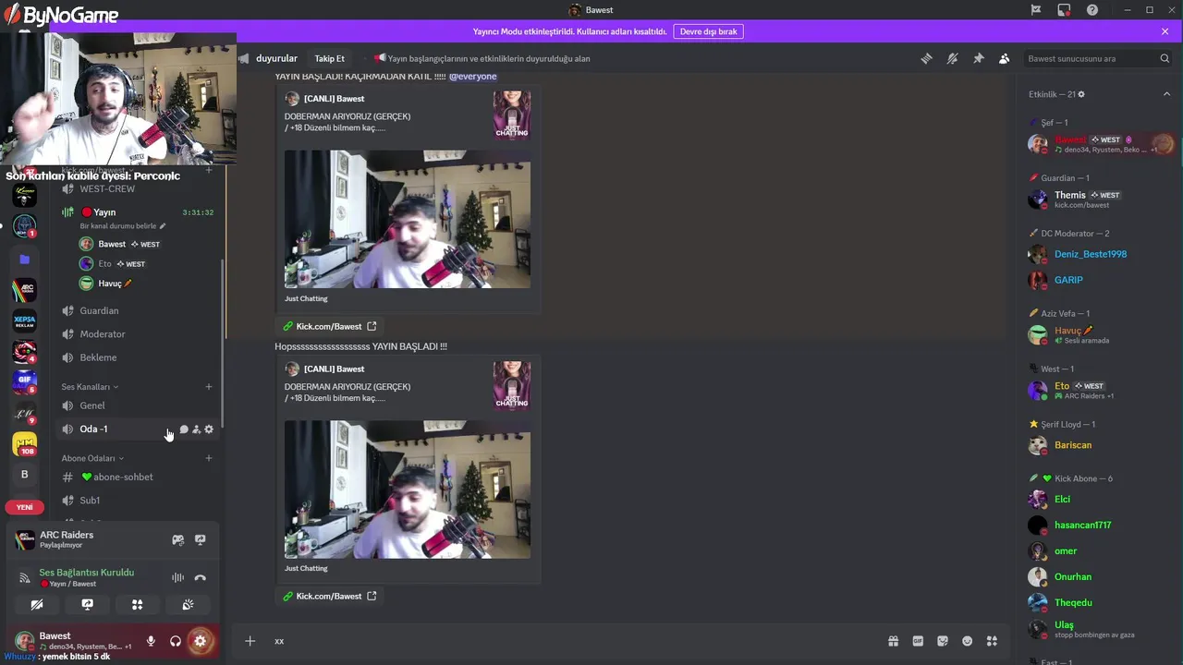This screenshot has height=665, width=1183.
Task: Click the search magnifier in server search
Action: click(1165, 58)
